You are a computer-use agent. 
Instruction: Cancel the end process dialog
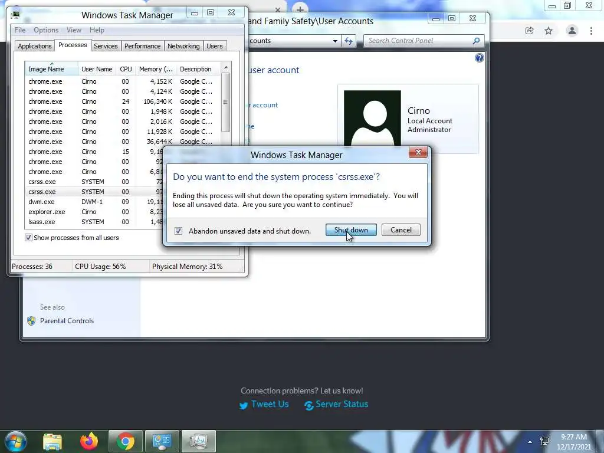click(401, 230)
